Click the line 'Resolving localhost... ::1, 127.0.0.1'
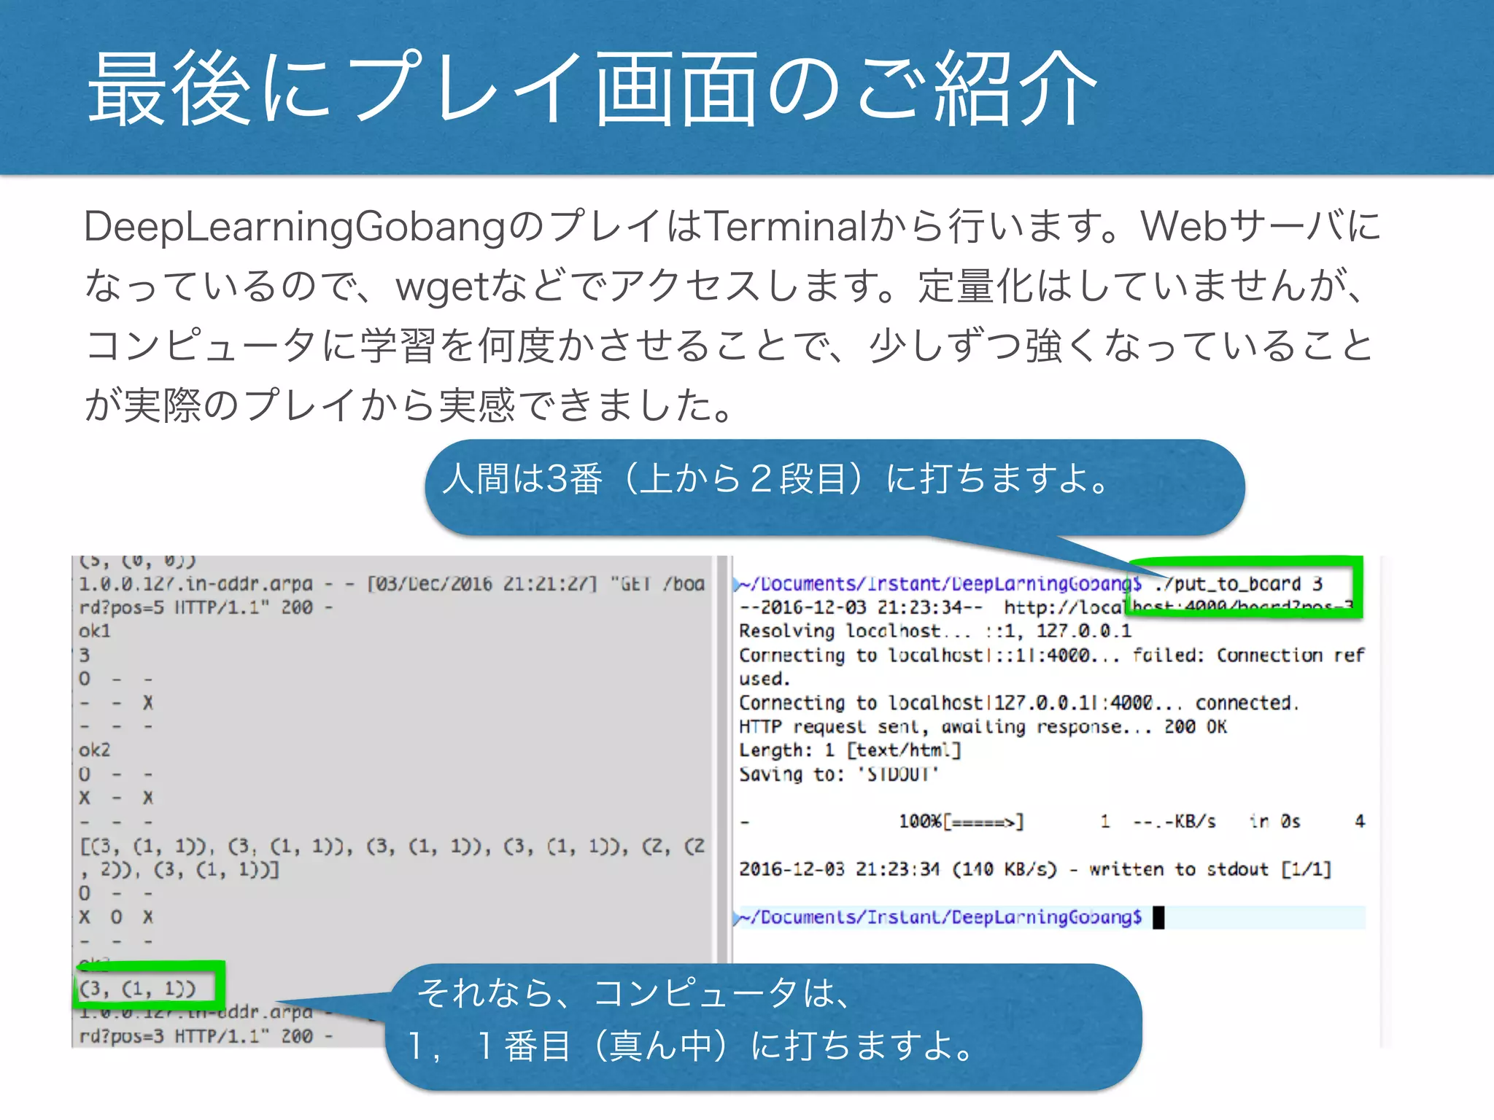 (935, 631)
